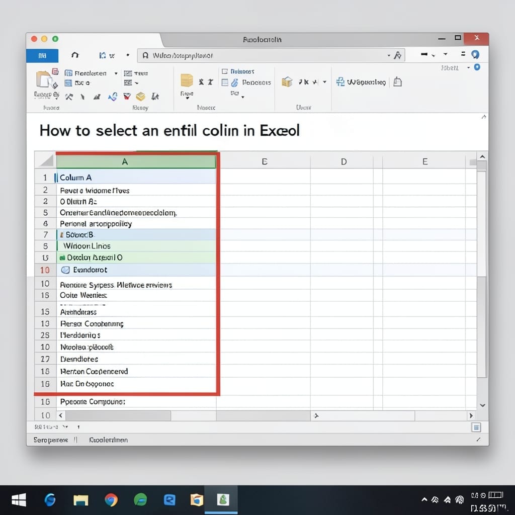Click the crossed wrench tools icon
Screen dimensions: 515x515
tap(69, 97)
